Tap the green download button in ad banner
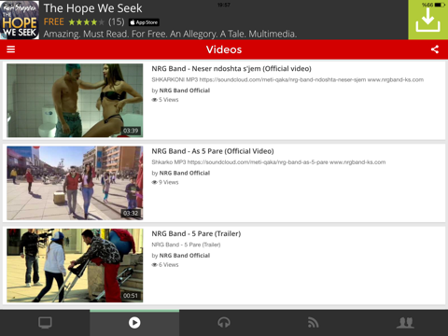Image resolution: width=448 pixels, height=336 pixels. pyautogui.click(x=428, y=20)
